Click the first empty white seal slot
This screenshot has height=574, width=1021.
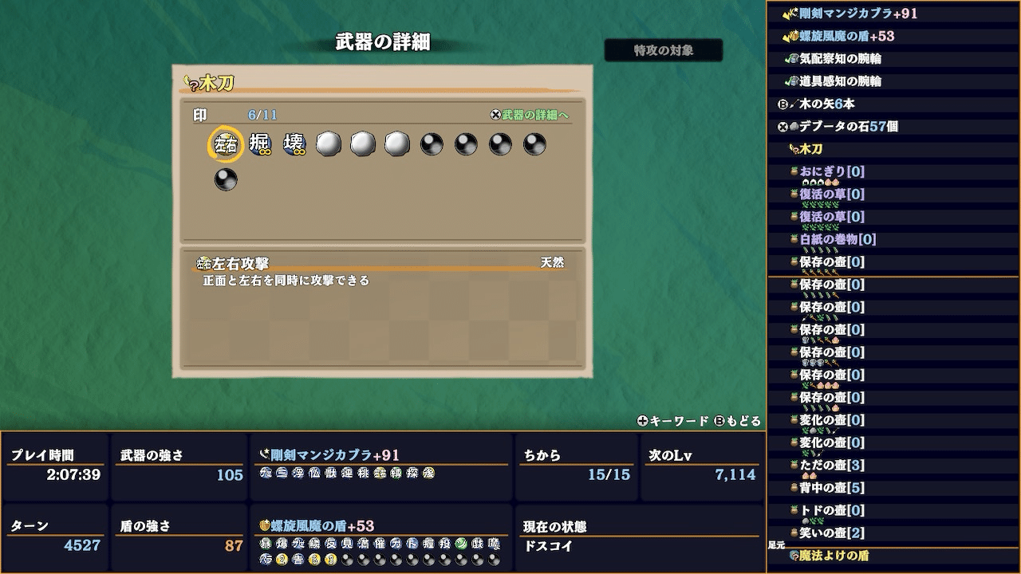point(329,144)
